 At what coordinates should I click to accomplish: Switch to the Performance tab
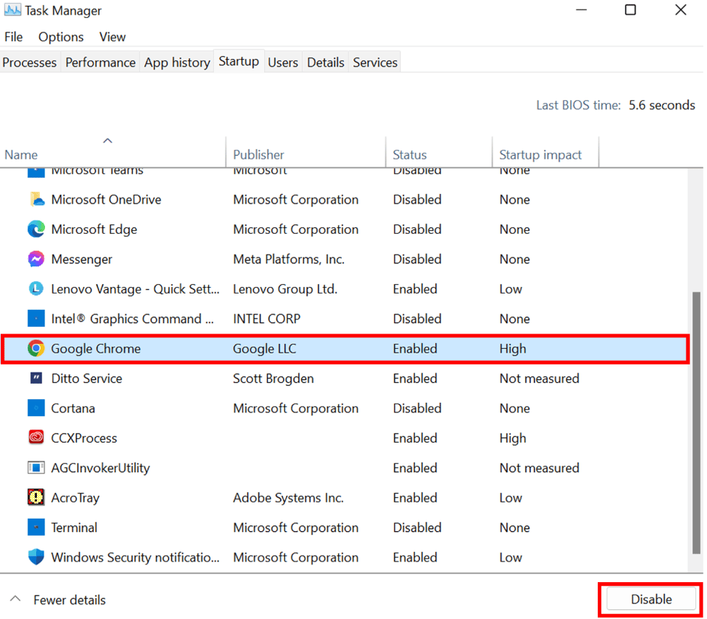click(100, 62)
